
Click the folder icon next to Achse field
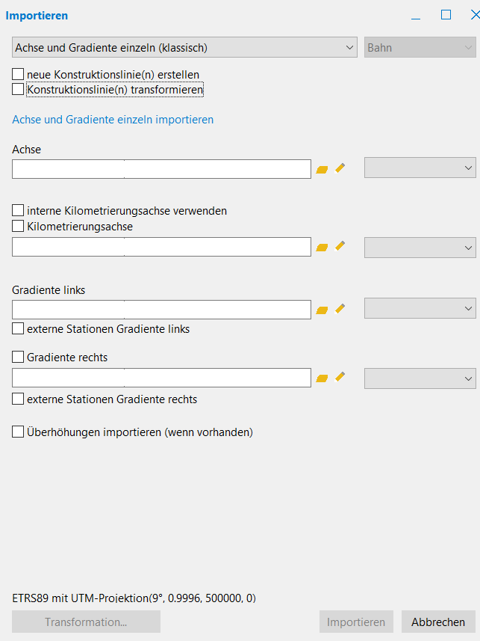322,170
